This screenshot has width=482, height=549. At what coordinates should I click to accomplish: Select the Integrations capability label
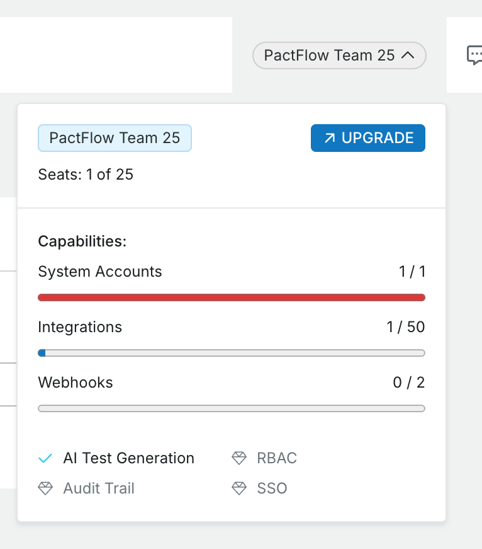tap(80, 327)
